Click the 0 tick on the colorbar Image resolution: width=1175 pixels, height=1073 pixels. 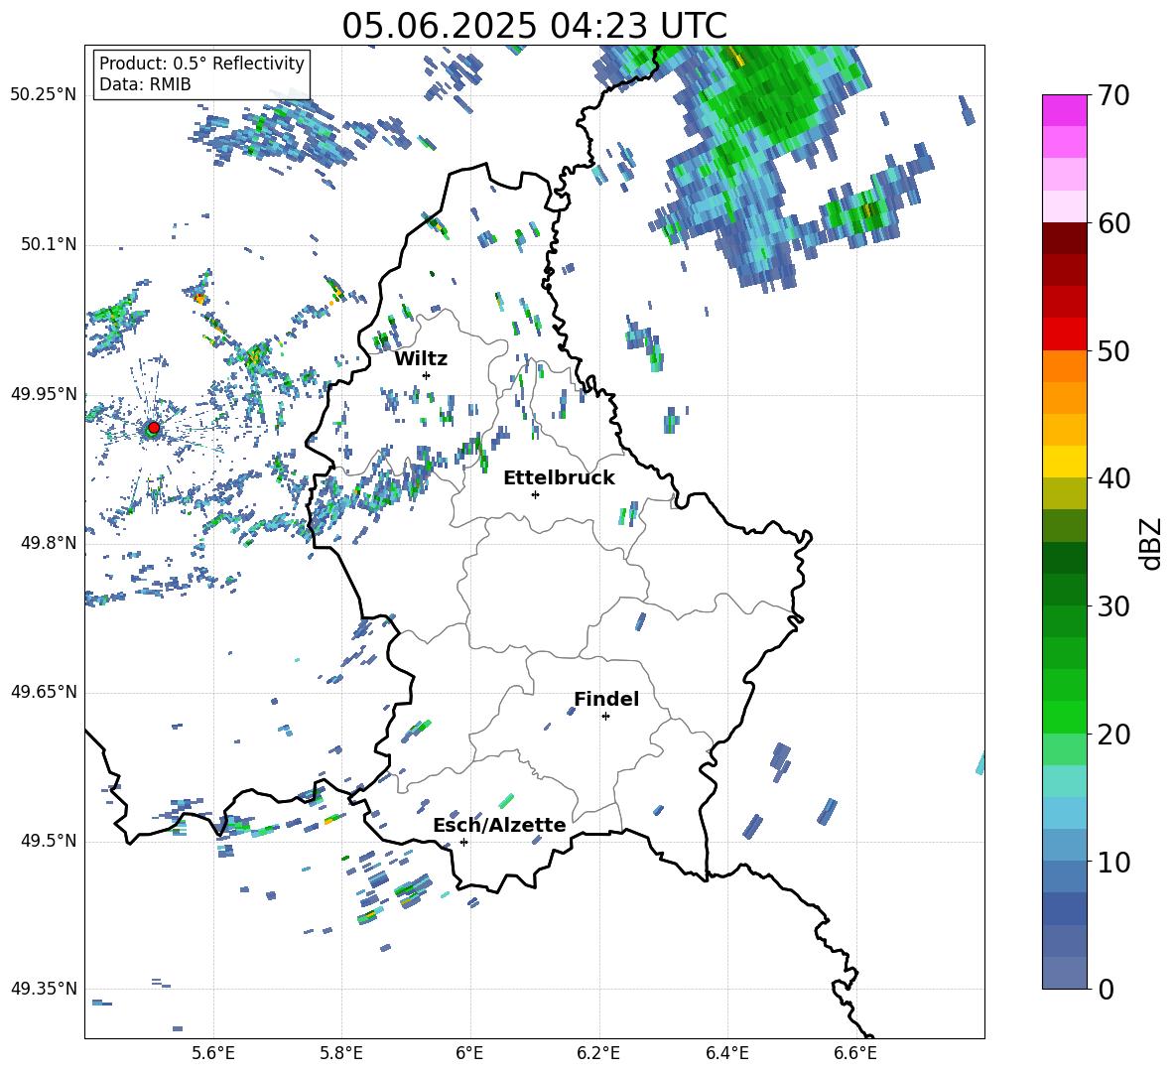(x=1106, y=990)
